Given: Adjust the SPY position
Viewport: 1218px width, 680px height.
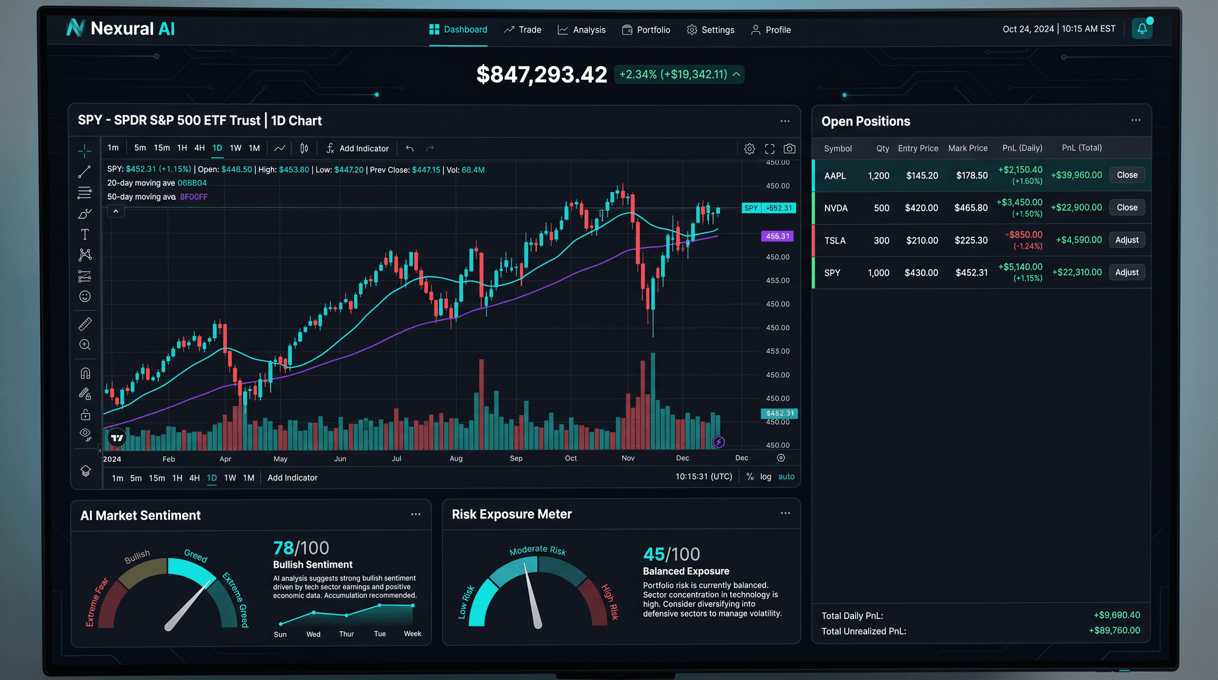Looking at the screenshot, I should 1127,272.
